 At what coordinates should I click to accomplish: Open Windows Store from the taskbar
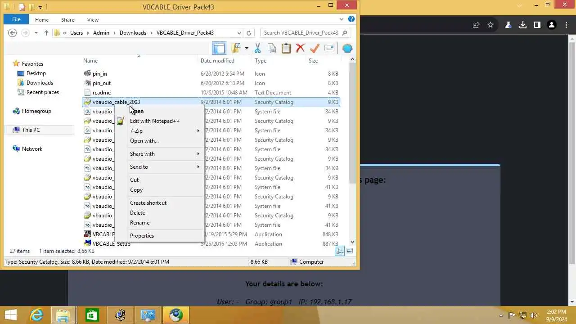[x=92, y=315]
